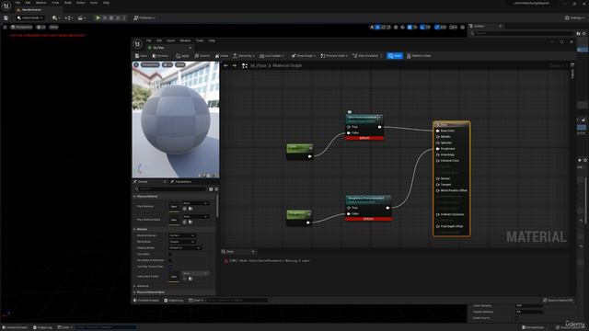Click the Details panel search field

pyautogui.click(x=170, y=189)
